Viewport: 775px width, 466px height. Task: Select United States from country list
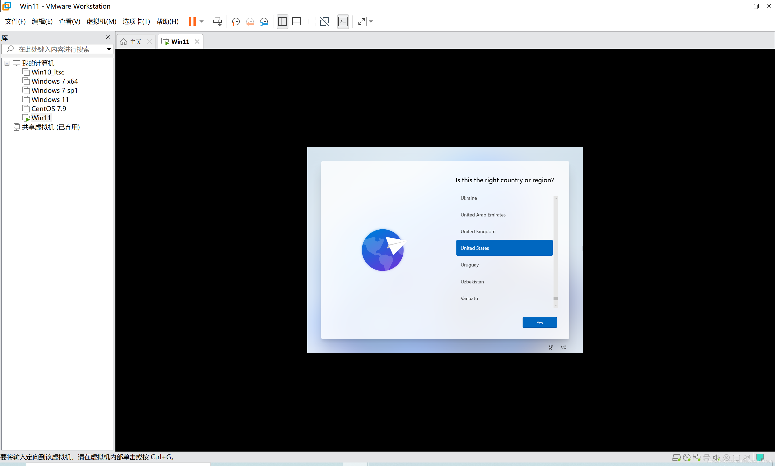504,248
